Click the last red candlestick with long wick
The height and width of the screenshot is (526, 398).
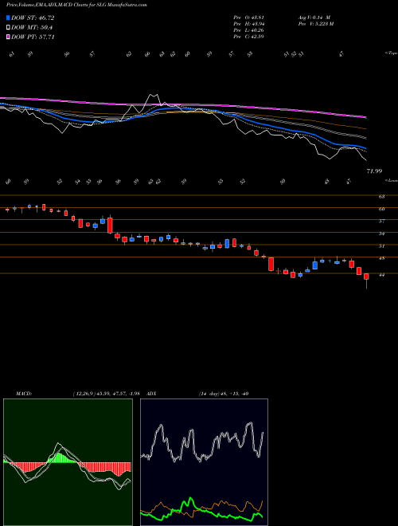point(366,280)
